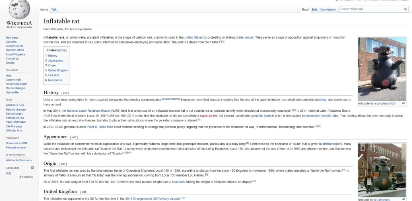Open the View history tab
412x201 pixels.
tap(328, 10)
